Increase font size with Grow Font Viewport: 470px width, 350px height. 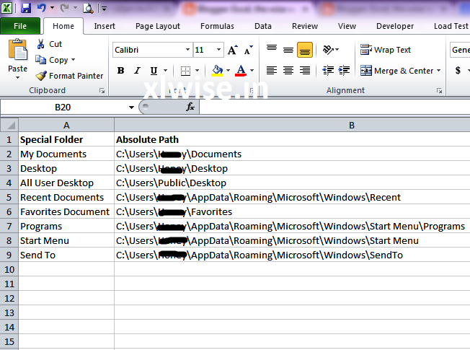click(x=233, y=50)
